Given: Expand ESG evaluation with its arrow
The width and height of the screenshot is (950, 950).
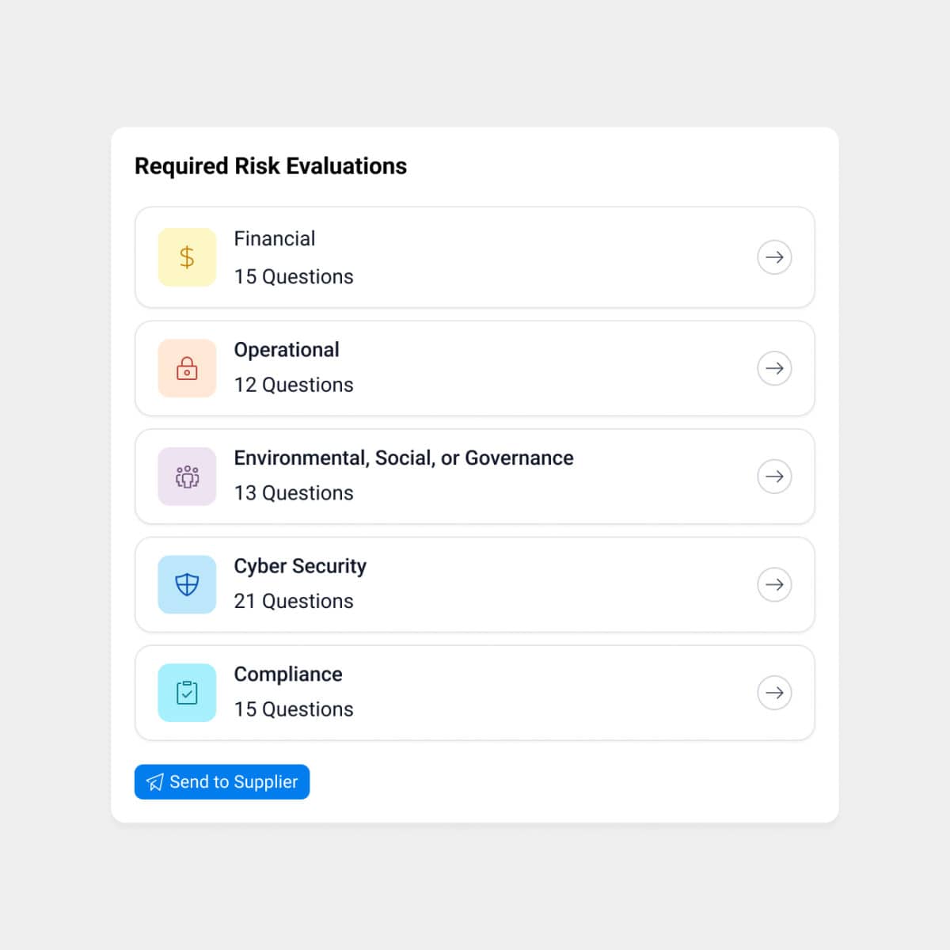Looking at the screenshot, I should 774,477.
